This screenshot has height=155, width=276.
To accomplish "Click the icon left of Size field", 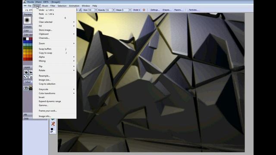I will click(x=81, y=10).
